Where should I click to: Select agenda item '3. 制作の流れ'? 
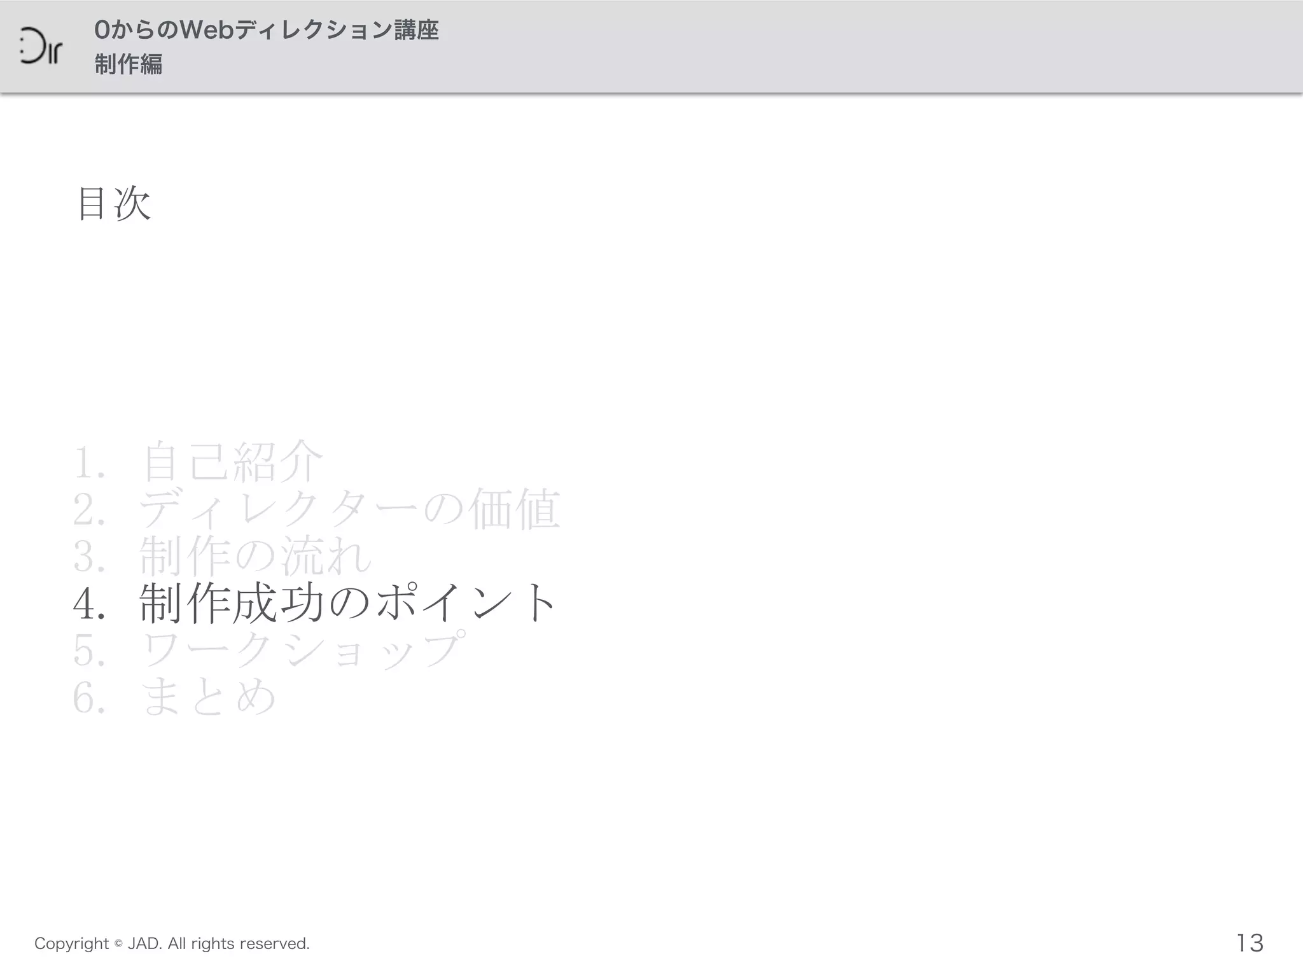(x=223, y=555)
